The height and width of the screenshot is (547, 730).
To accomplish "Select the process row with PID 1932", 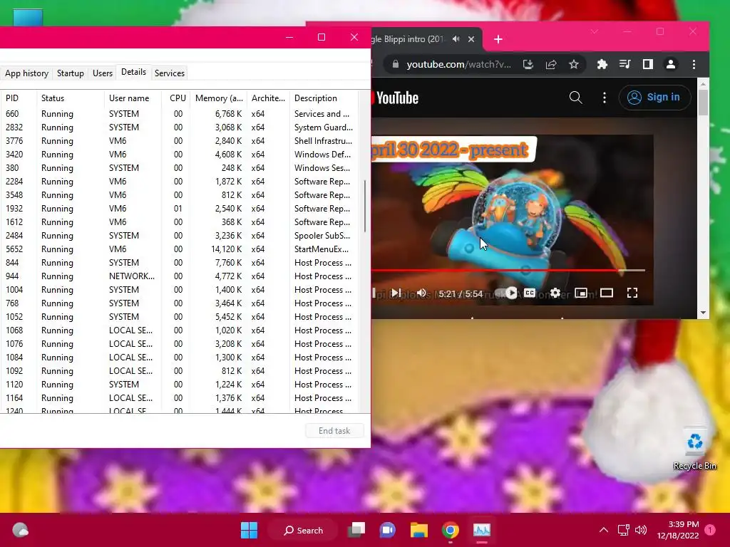I will pyautogui.click(x=179, y=209).
